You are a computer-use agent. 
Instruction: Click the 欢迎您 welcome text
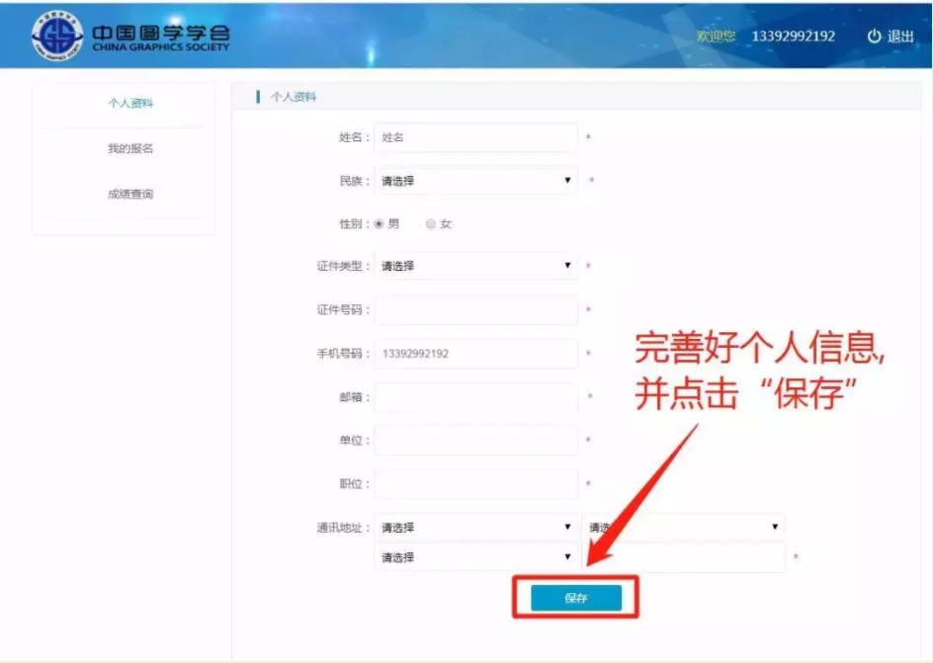click(x=716, y=37)
